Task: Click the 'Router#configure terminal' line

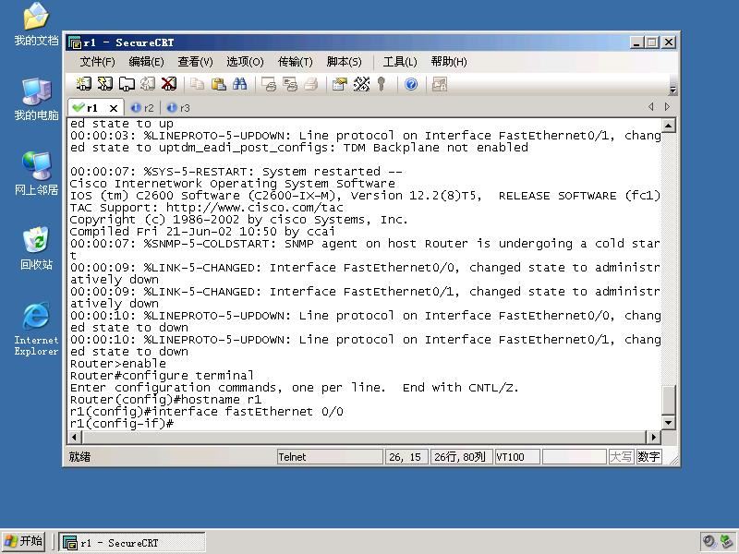Action: (162, 376)
